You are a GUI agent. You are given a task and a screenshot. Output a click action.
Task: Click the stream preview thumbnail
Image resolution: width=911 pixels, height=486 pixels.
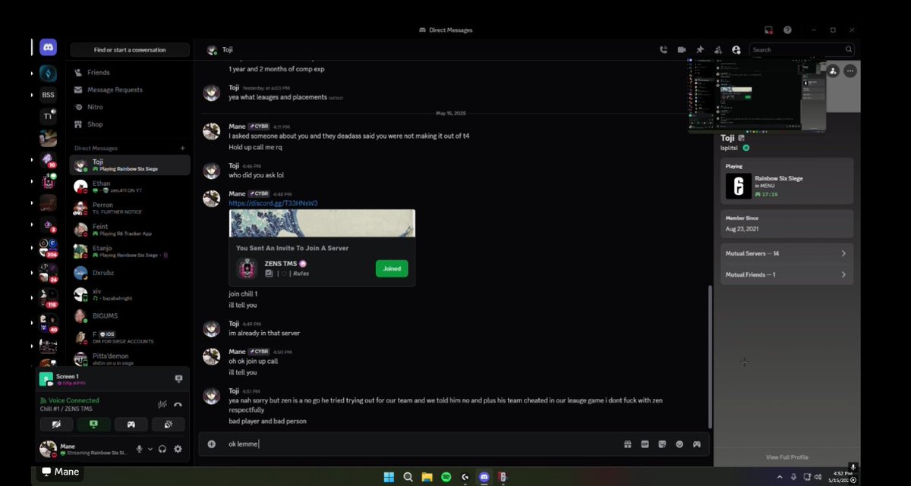click(756, 96)
